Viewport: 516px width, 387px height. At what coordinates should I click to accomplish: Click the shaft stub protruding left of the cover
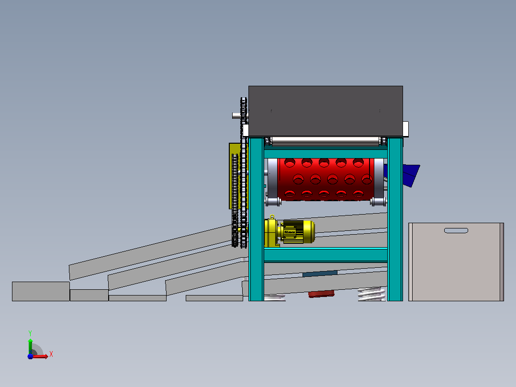236,115
